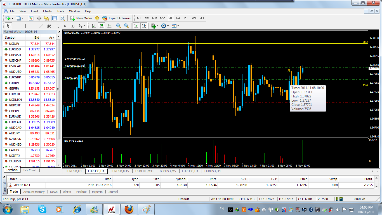Image resolution: width=382 pixels, height=215 pixels.
Task: Switch to Bar Chart display
Action: (94, 26)
